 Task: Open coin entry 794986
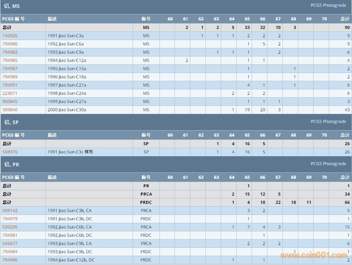point(10,260)
